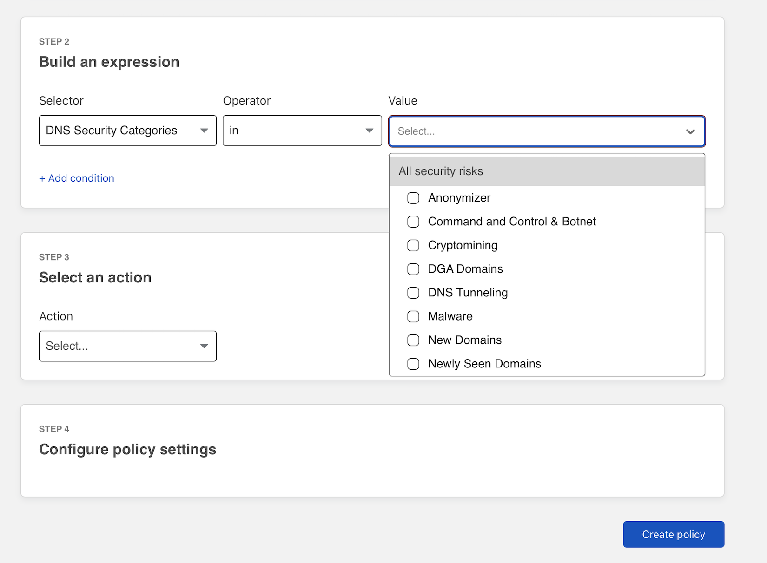The image size is (767, 563).
Task: Enable the Cryptomining checkbox
Action: click(x=413, y=245)
